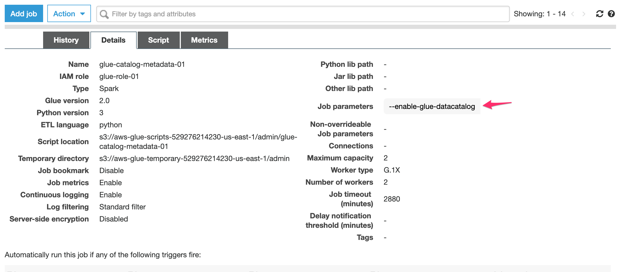This screenshot has height=272, width=625.
Task: Click the Python version label
Action: 63,113
